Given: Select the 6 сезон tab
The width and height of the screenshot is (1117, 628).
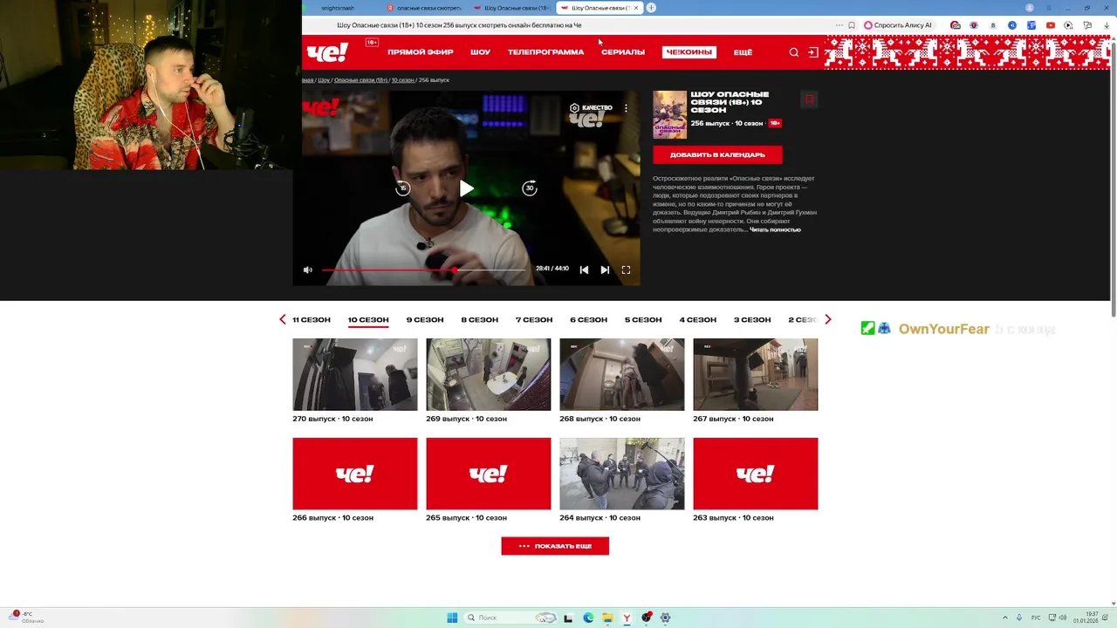Looking at the screenshot, I should 588,320.
